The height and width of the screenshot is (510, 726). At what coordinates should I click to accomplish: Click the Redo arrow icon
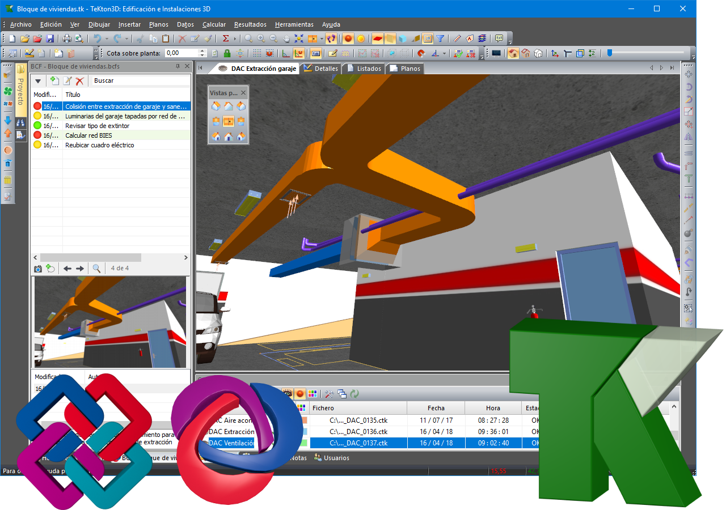(x=117, y=39)
